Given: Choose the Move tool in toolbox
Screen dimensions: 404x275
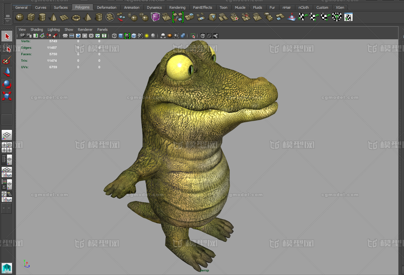Looking at the screenshot, I should click(7, 72).
